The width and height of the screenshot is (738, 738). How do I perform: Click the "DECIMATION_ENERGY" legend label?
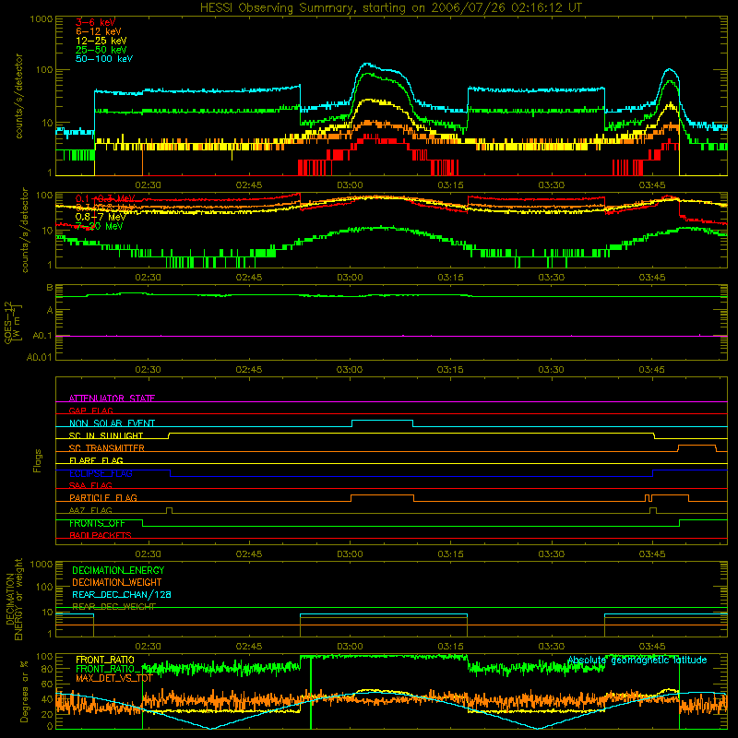click(x=118, y=570)
